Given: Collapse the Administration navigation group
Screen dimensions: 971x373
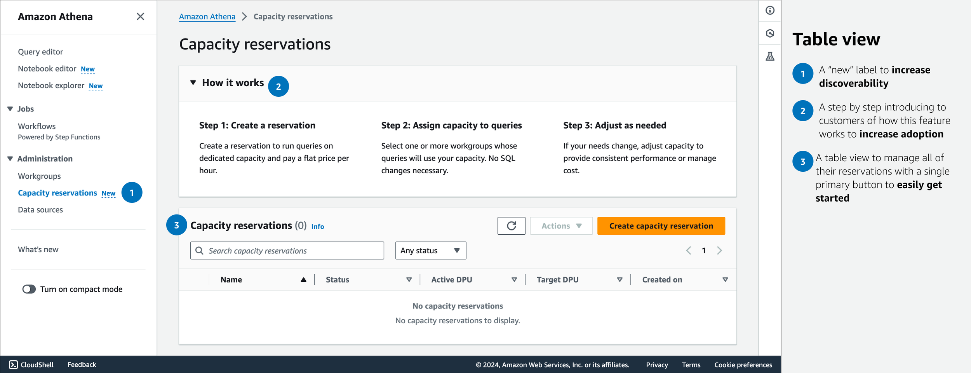Looking at the screenshot, I should point(10,159).
